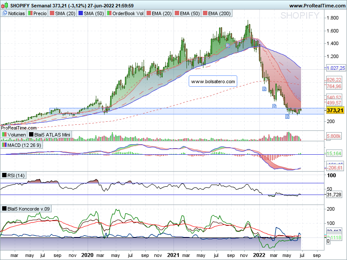This screenshot has width=347, height=260.
Task: Open the Blai5 ATLAS Mini indicator label
Action: click(x=50, y=135)
